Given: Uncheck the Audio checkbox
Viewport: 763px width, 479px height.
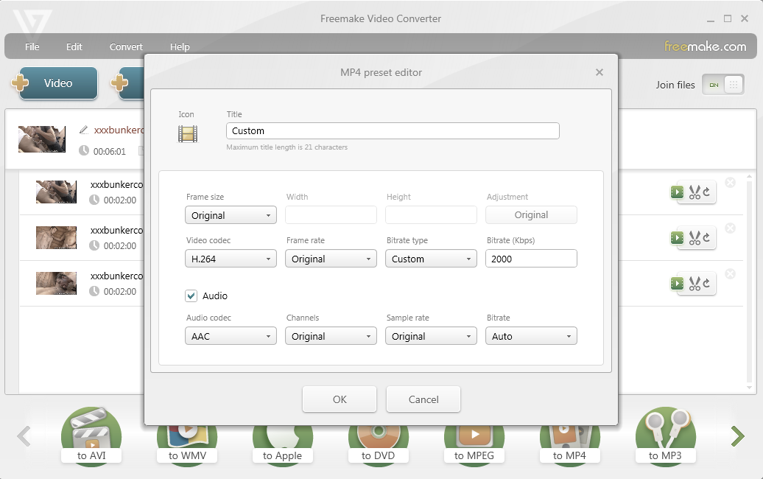Looking at the screenshot, I should (x=191, y=296).
